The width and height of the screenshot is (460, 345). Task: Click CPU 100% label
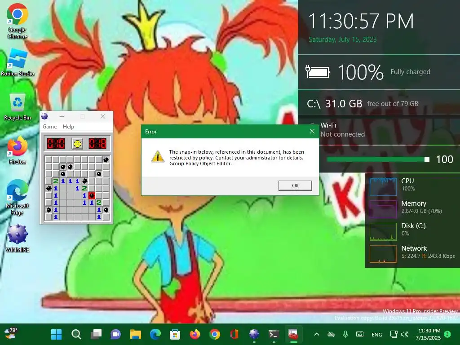408,185
